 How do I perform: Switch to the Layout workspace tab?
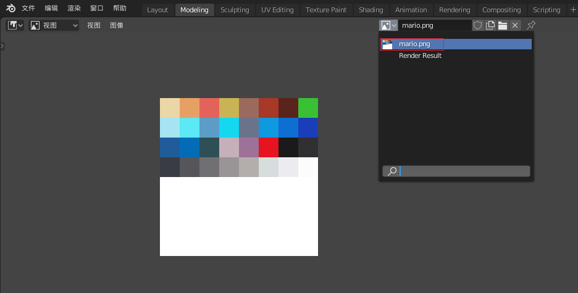157,10
